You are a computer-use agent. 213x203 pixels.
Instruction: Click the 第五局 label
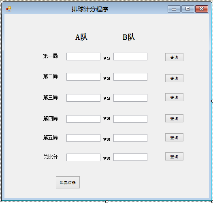pyautogui.click(x=50, y=137)
